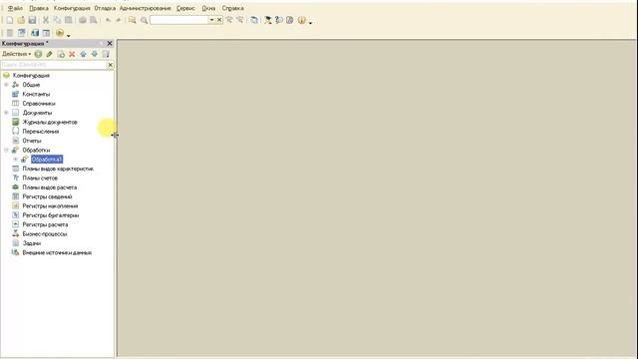Click the Copy toolbar icon
The image size is (638, 359).
tap(58, 20)
